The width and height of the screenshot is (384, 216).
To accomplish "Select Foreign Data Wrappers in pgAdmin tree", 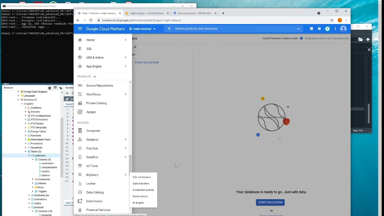I will (x=35, y=92).
